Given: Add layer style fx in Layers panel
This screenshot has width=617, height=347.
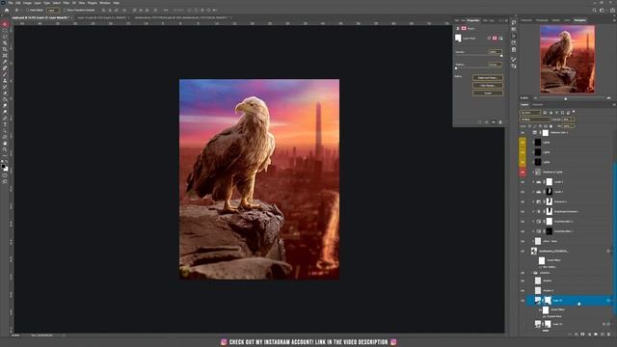Looking at the screenshot, I should 577,334.
